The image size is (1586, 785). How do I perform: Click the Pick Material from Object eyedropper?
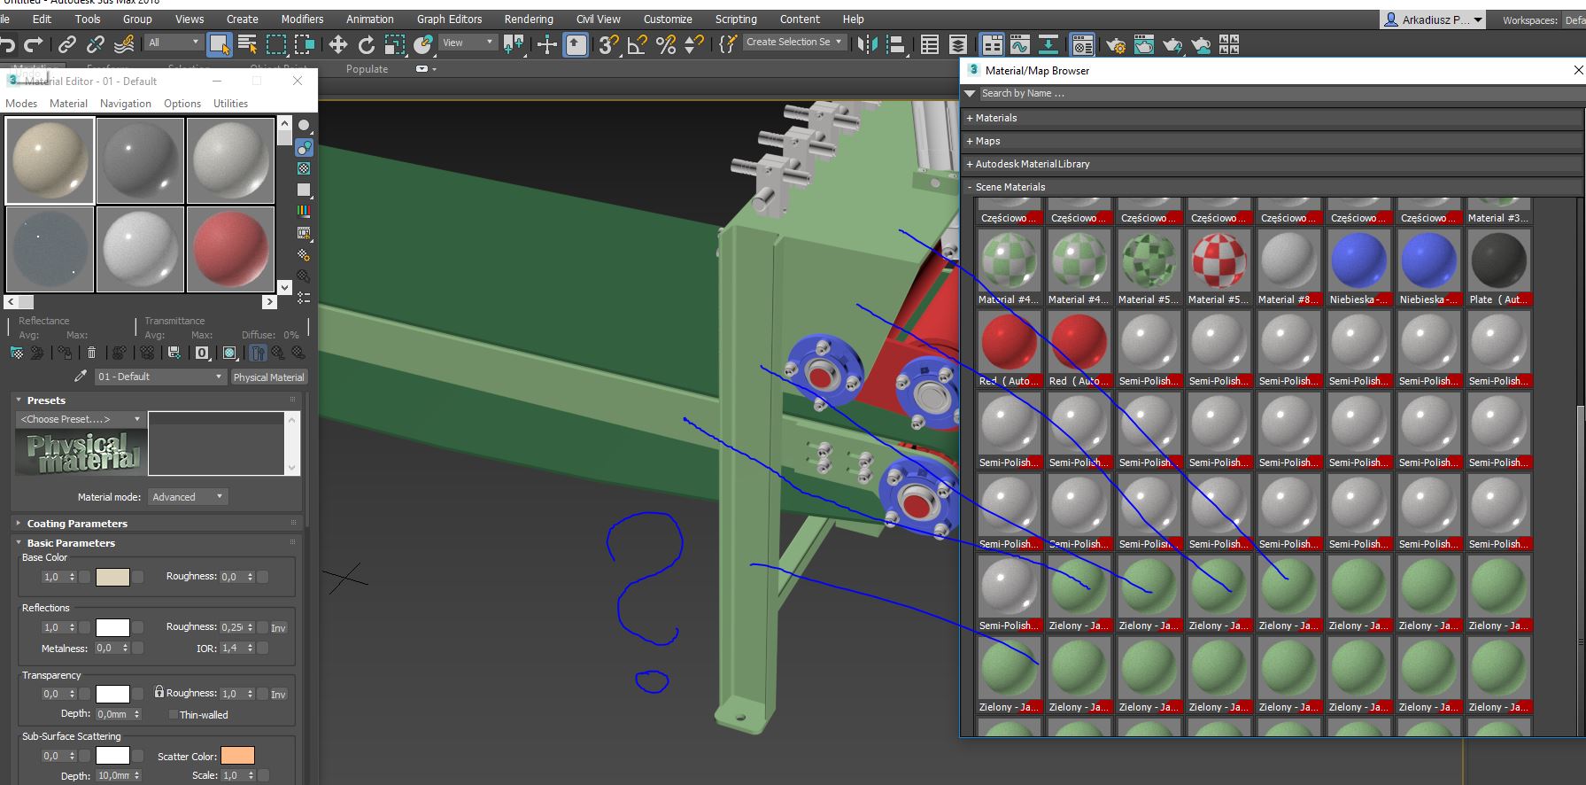(81, 377)
